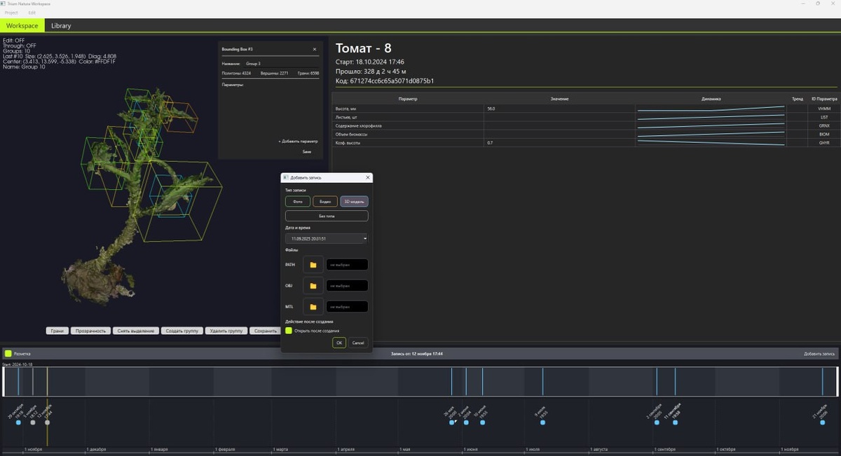Screen dimensions: 841x456
Task: Click the ID Параметра column header
Action: coord(824,99)
